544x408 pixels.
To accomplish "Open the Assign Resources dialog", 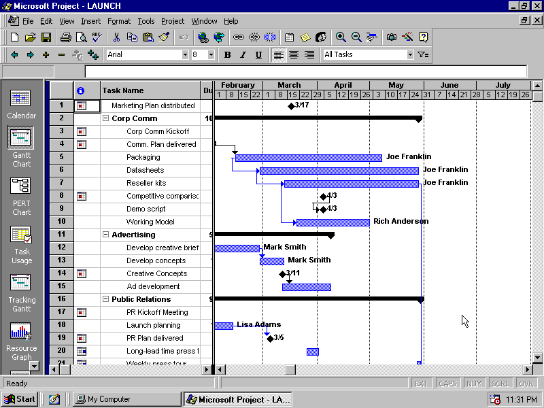I will [x=321, y=37].
